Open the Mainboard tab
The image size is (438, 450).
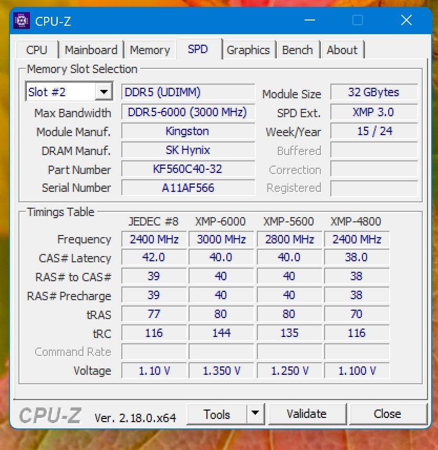pos(91,50)
